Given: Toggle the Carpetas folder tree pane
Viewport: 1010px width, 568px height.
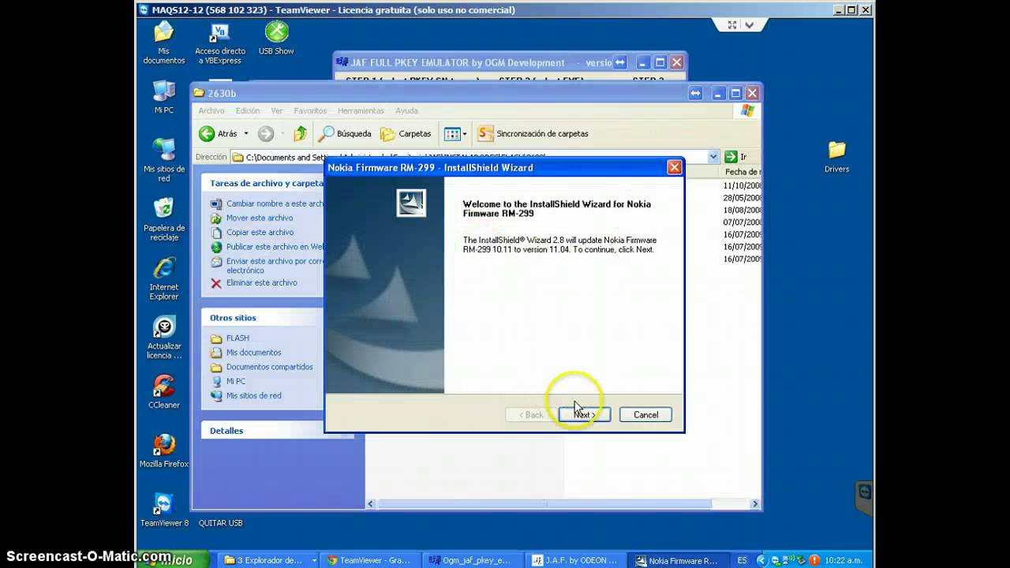Looking at the screenshot, I should (406, 134).
